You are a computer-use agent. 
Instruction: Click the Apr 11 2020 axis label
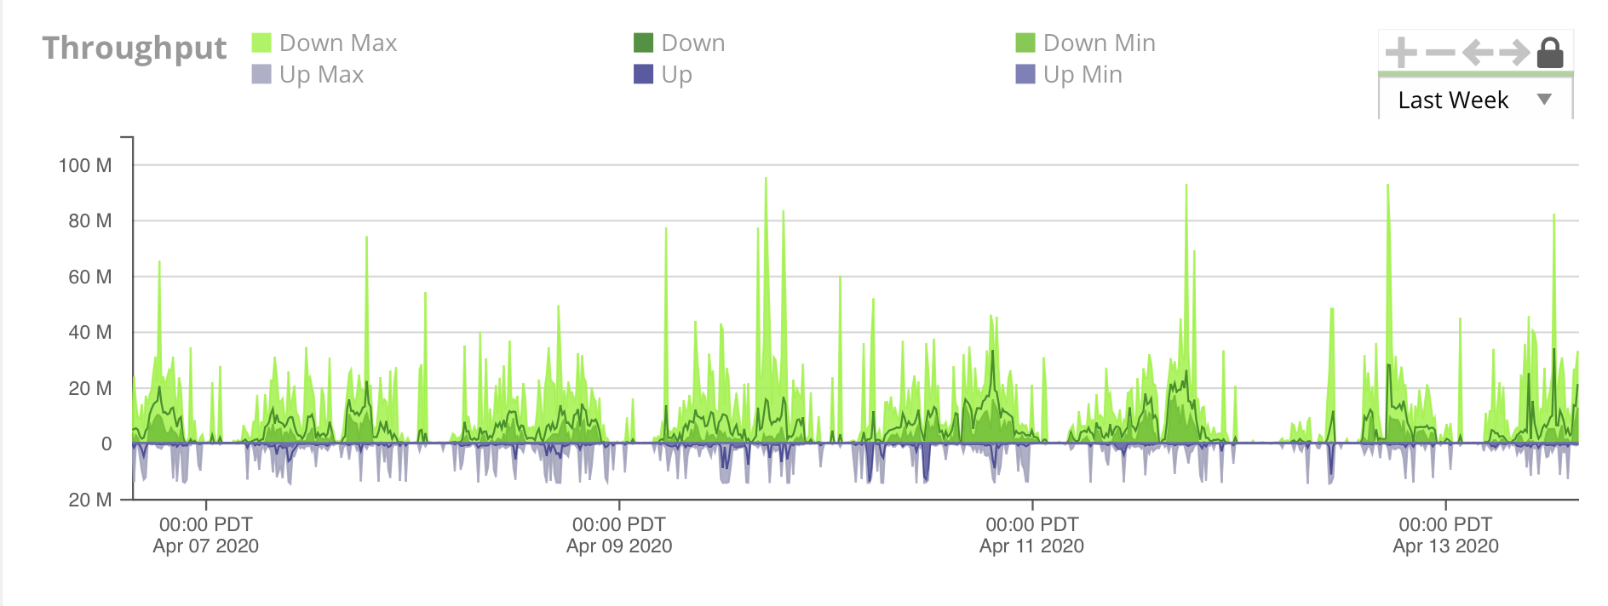coord(1031,546)
